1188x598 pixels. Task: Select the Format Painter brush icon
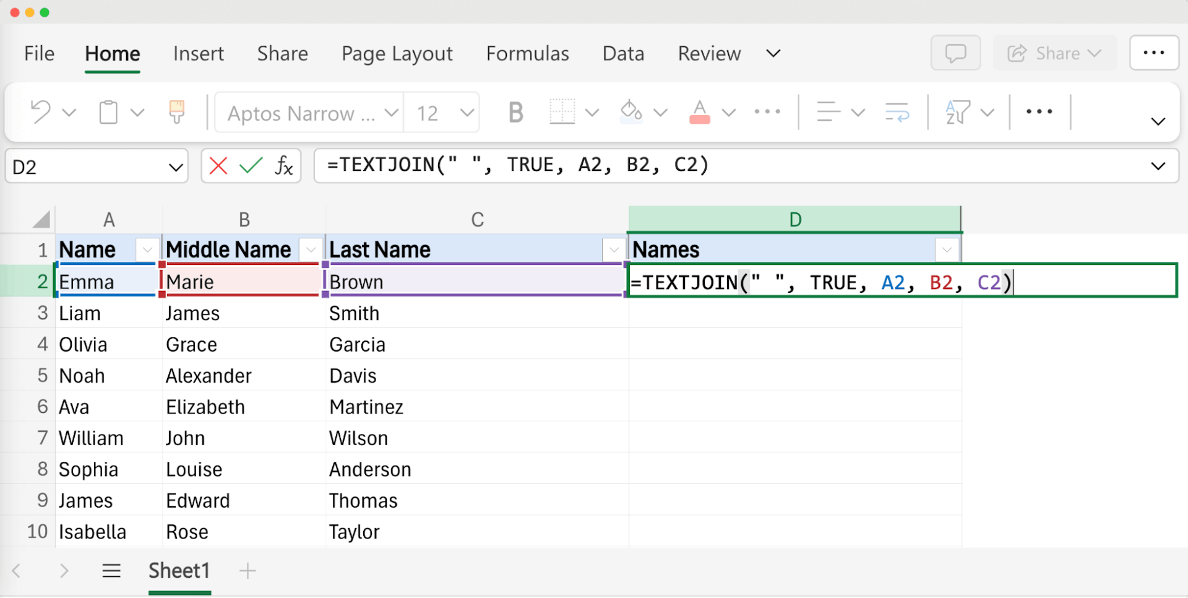click(176, 112)
